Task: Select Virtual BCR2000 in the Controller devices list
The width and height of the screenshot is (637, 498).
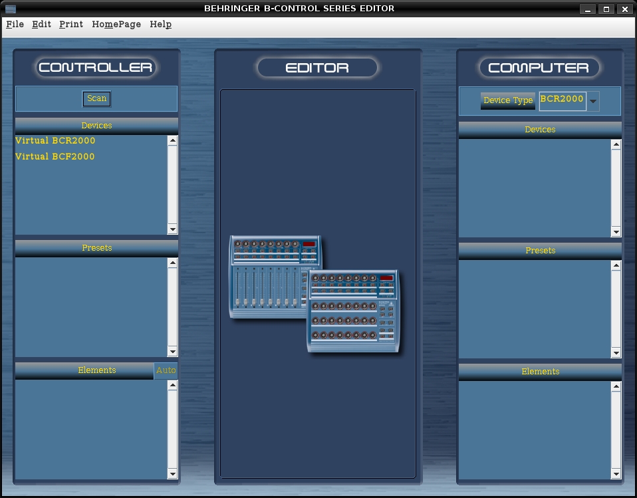Action: [55, 140]
